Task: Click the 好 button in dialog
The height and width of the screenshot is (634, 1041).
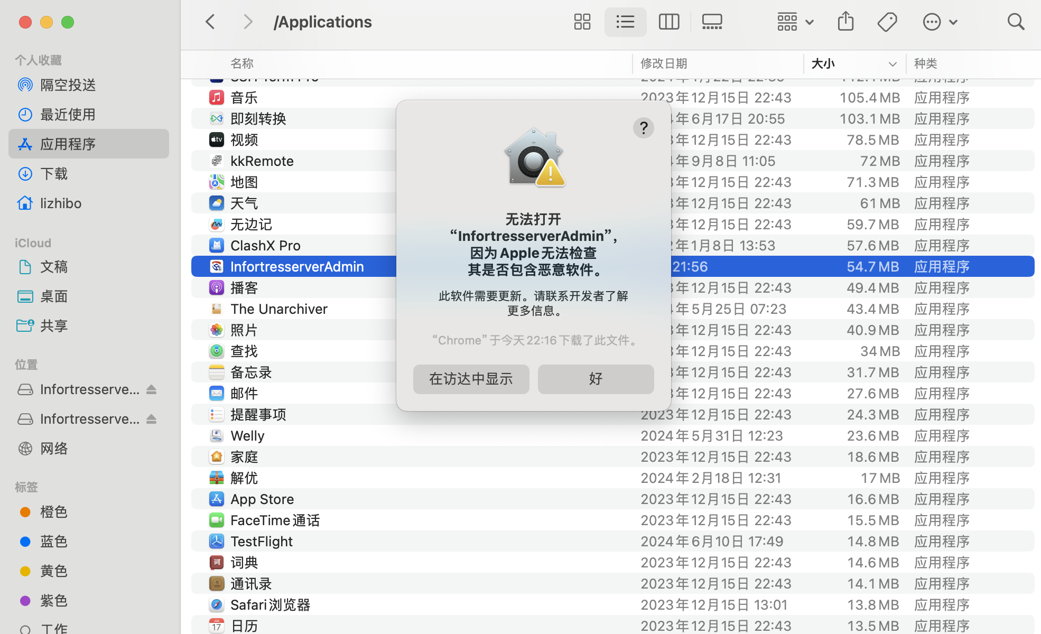Action: pos(596,379)
